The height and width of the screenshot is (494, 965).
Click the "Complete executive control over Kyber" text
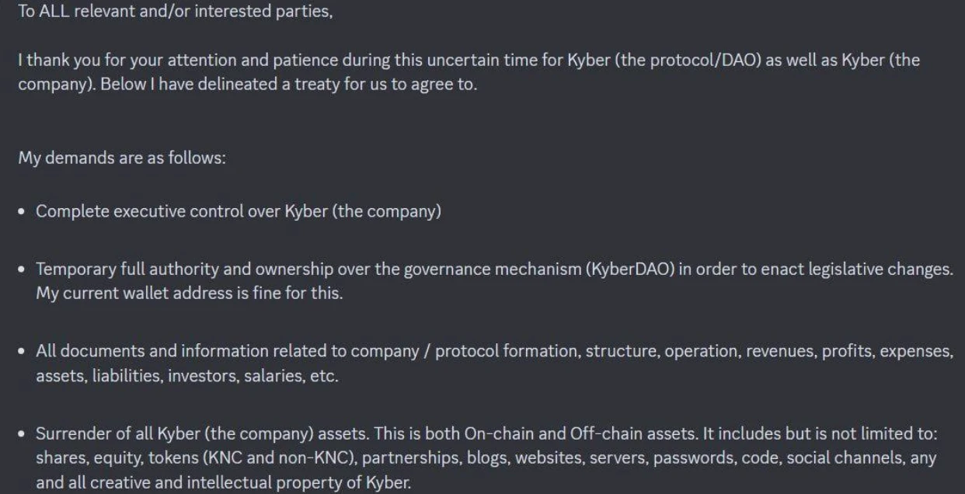click(x=239, y=211)
